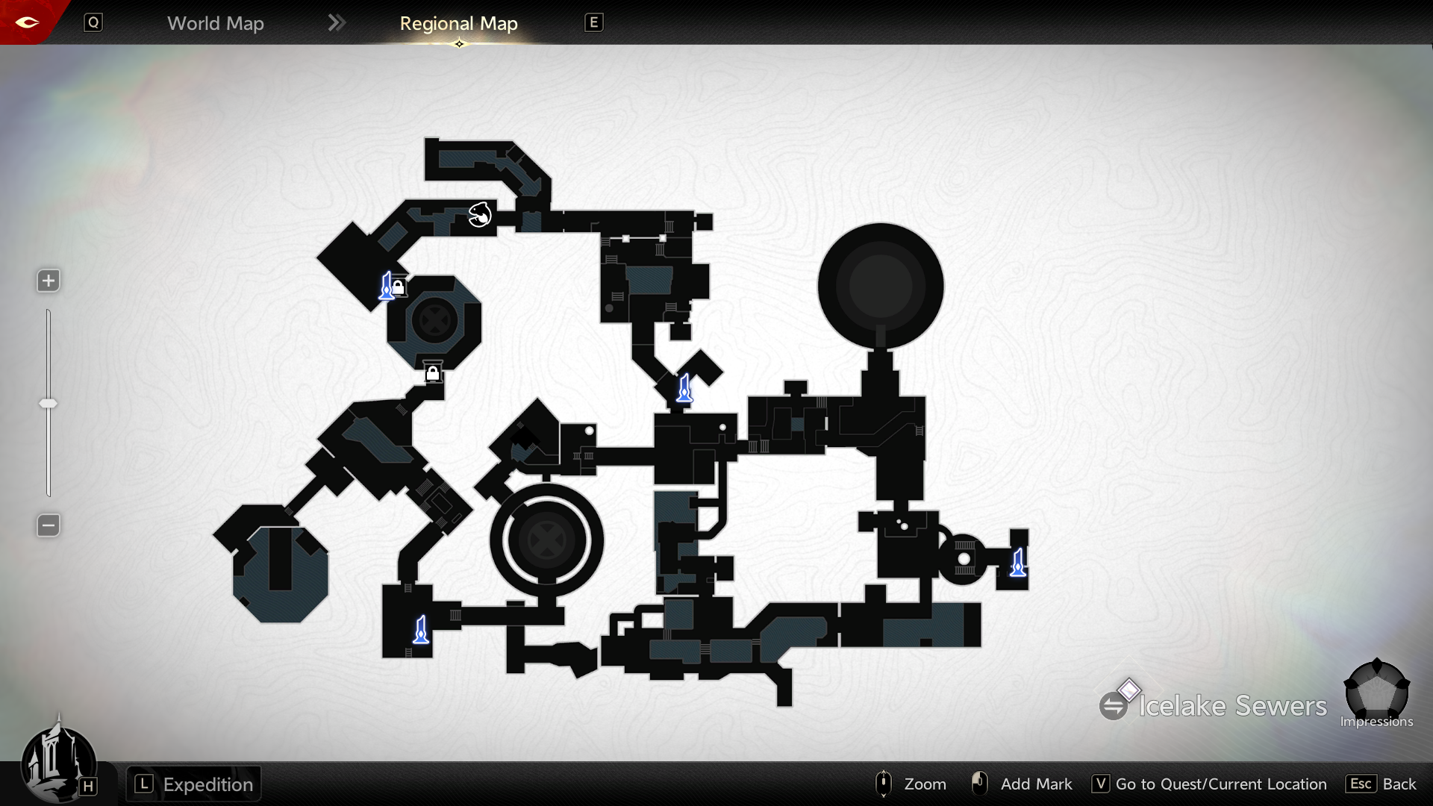Select the blue waypoint in bottom-left room

pyautogui.click(x=421, y=630)
